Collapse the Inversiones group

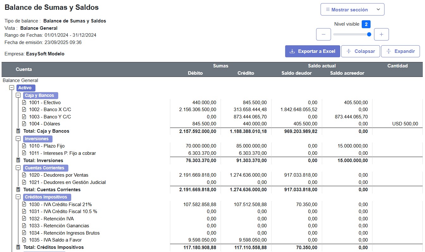click(18, 139)
